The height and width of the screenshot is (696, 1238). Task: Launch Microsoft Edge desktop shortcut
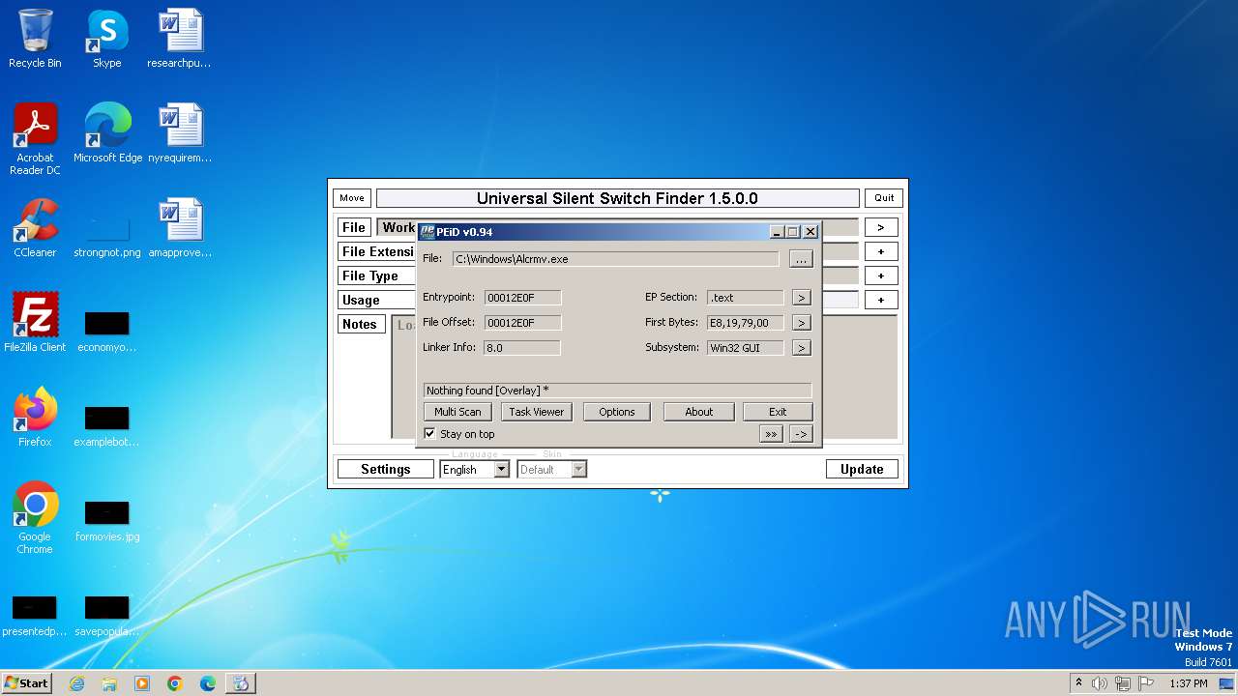(x=107, y=133)
